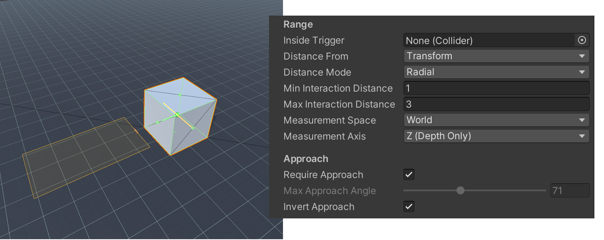Open the Inside Trigger object picker
The image size is (604, 240).
582,40
